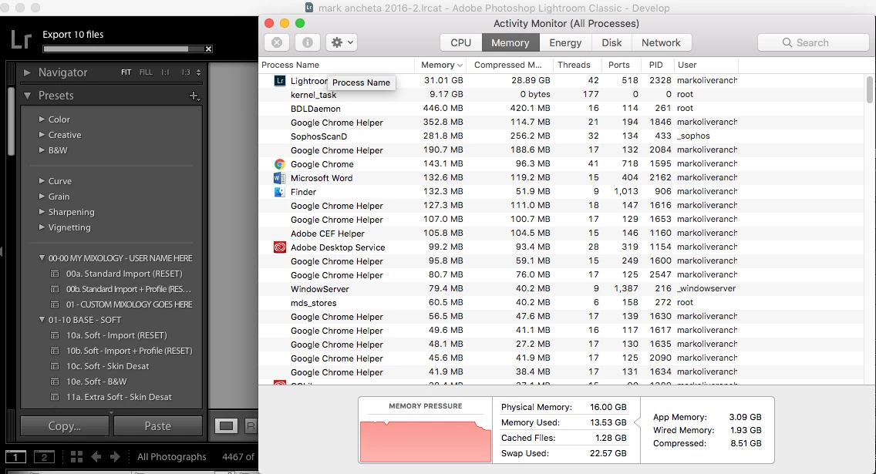
Task: Click the Lightroom Lr logo
Action: coord(22,40)
